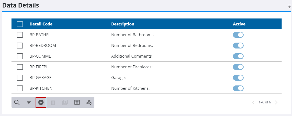The width and height of the screenshot is (292, 116).
Task: Open the BP-FIREPL detail code row
Action: click(39, 67)
